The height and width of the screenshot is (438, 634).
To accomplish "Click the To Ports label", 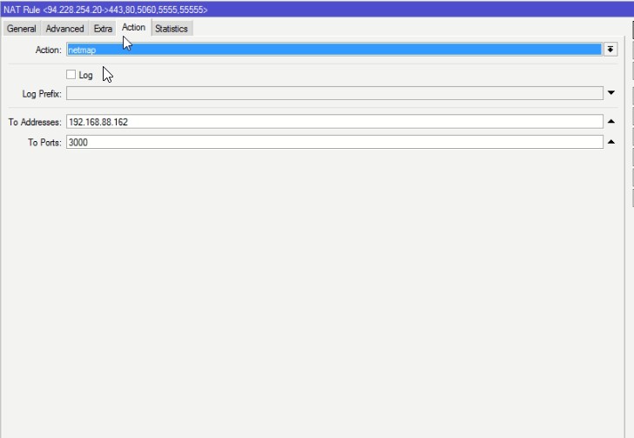I will 44,142.
